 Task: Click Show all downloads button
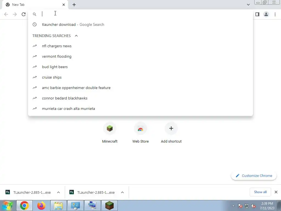coord(260,192)
